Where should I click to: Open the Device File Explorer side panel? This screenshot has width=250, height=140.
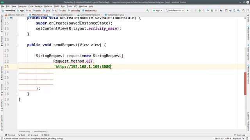(x=248, y=122)
